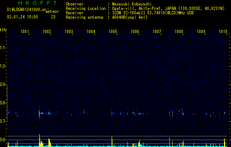
Task: Click the 1004 time axis marker
Action: tap(91, 32)
